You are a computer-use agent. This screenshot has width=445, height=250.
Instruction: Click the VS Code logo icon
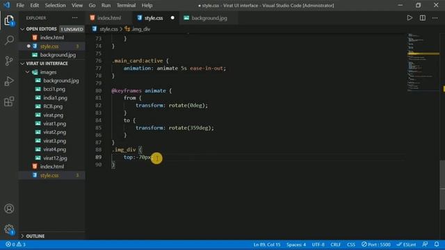[6, 5]
